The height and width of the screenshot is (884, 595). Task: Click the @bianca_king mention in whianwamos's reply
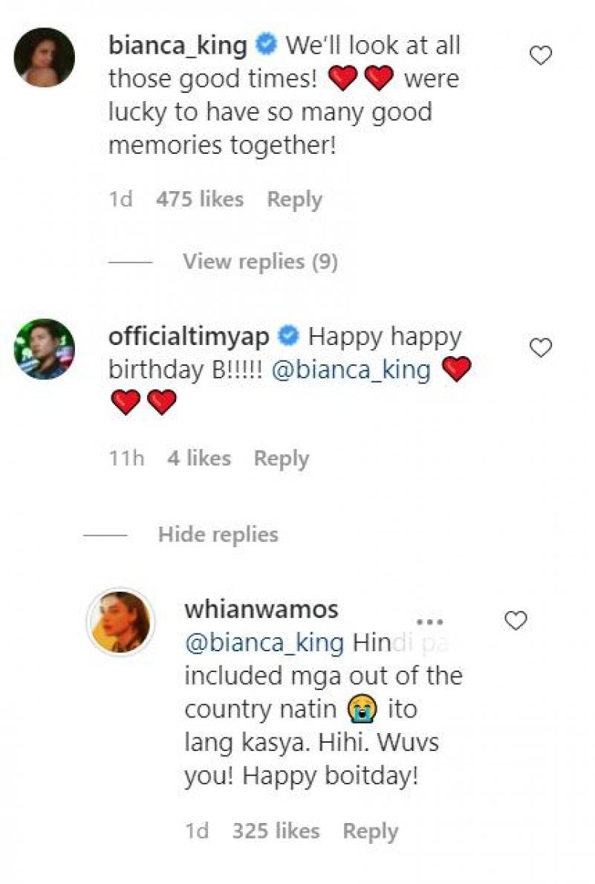[264, 642]
